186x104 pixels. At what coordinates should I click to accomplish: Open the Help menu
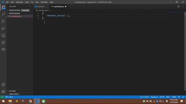point(51,2)
